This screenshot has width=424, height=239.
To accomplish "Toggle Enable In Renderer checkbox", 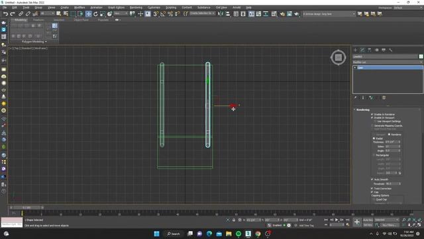I will coord(372,114).
